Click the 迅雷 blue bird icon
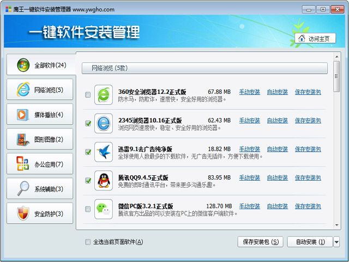This screenshot has height=262, width=349. coord(104,152)
